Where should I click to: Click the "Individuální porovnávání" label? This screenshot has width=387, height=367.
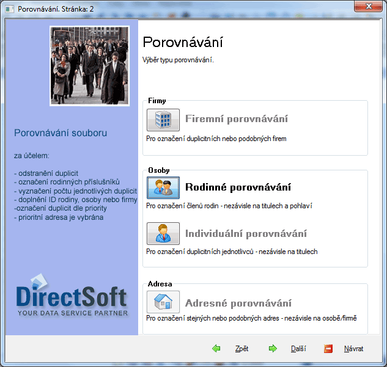tap(246, 233)
